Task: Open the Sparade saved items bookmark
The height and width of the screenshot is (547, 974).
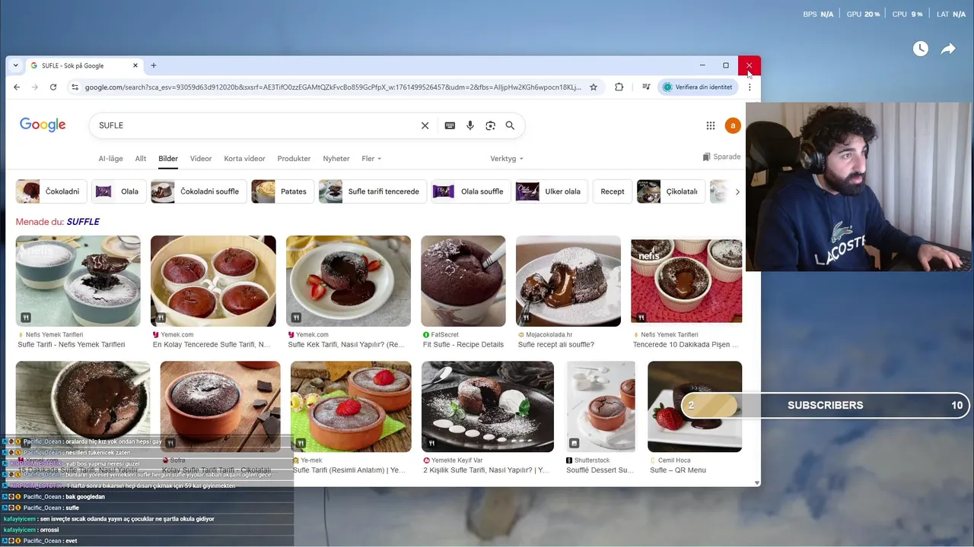Action: click(x=721, y=157)
